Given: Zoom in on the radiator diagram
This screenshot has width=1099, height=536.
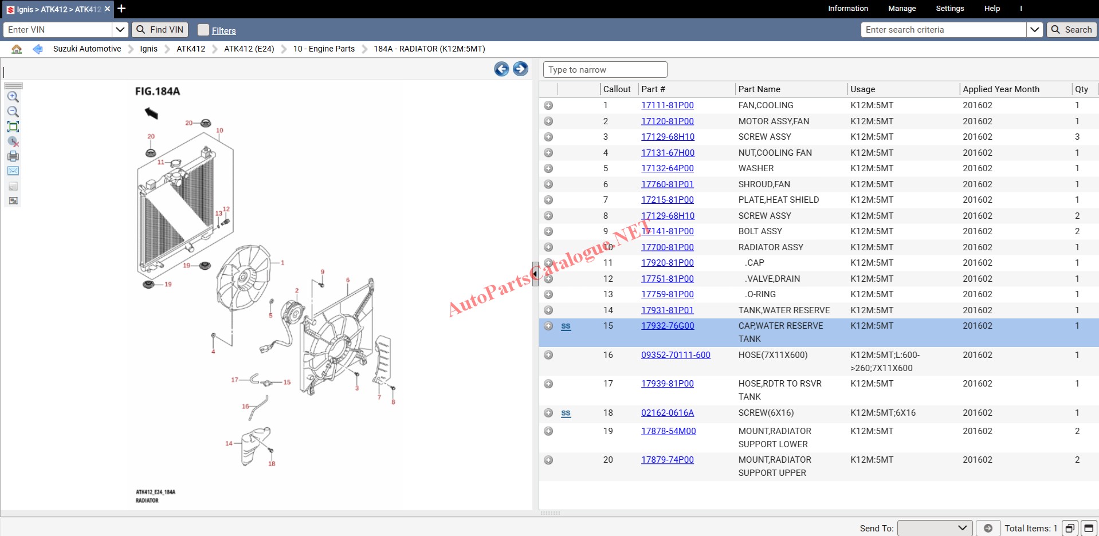Looking at the screenshot, I should [x=13, y=97].
